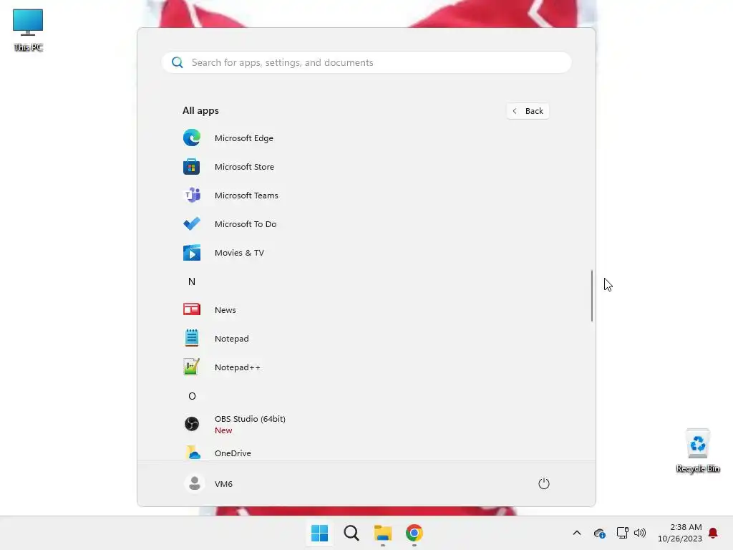Image resolution: width=733 pixels, height=550 pixels.
Task: Open notification bell icon
Action: point(713,533)
